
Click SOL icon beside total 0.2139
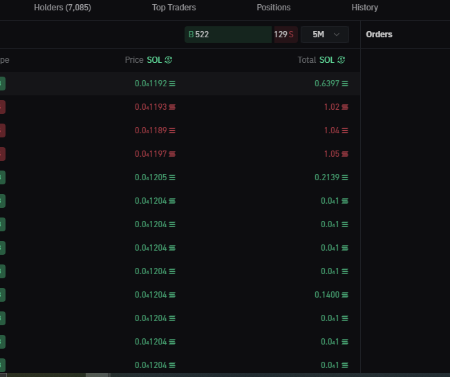point(345,177)
